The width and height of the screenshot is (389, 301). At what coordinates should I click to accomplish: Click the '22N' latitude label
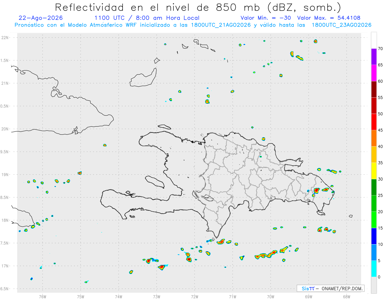(x=6, y=38)
